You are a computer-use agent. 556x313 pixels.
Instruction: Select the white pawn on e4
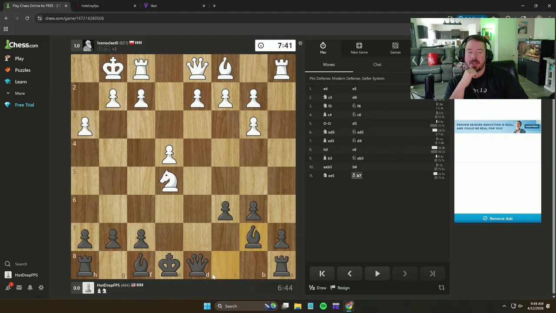click(169, 153)
